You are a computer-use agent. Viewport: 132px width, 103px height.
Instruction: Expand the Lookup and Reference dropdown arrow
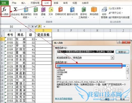click(x=72, y=17)
